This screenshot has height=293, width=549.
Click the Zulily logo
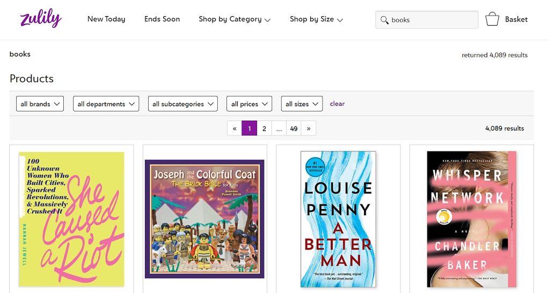pos(41,19)
